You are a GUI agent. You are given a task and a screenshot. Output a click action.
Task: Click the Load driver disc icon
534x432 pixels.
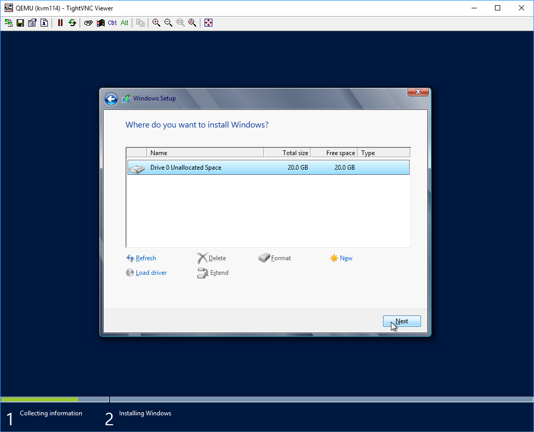coord(130,273)
